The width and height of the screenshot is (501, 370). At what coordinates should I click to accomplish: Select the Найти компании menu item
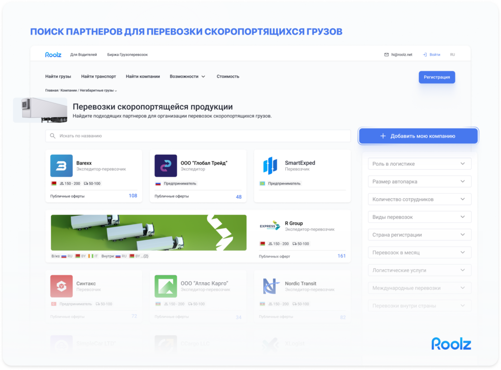pyautogui.click(x=143, y=76)
